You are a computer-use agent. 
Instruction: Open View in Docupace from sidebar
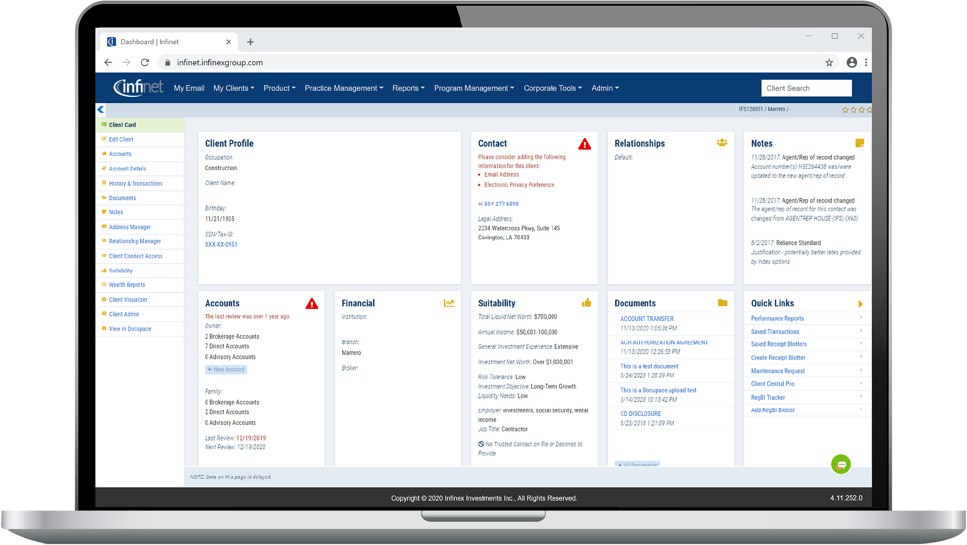pyautogui.click(x=130, y=329)
